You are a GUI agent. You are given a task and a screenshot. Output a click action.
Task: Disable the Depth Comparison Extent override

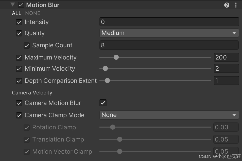[x=19, y=81]
